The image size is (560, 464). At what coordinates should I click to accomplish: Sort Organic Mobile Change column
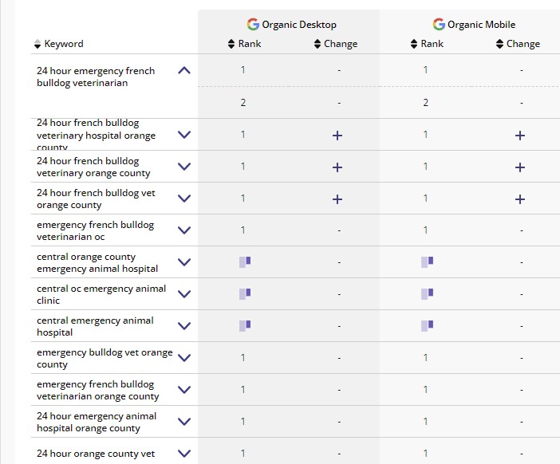coord(517,44)
